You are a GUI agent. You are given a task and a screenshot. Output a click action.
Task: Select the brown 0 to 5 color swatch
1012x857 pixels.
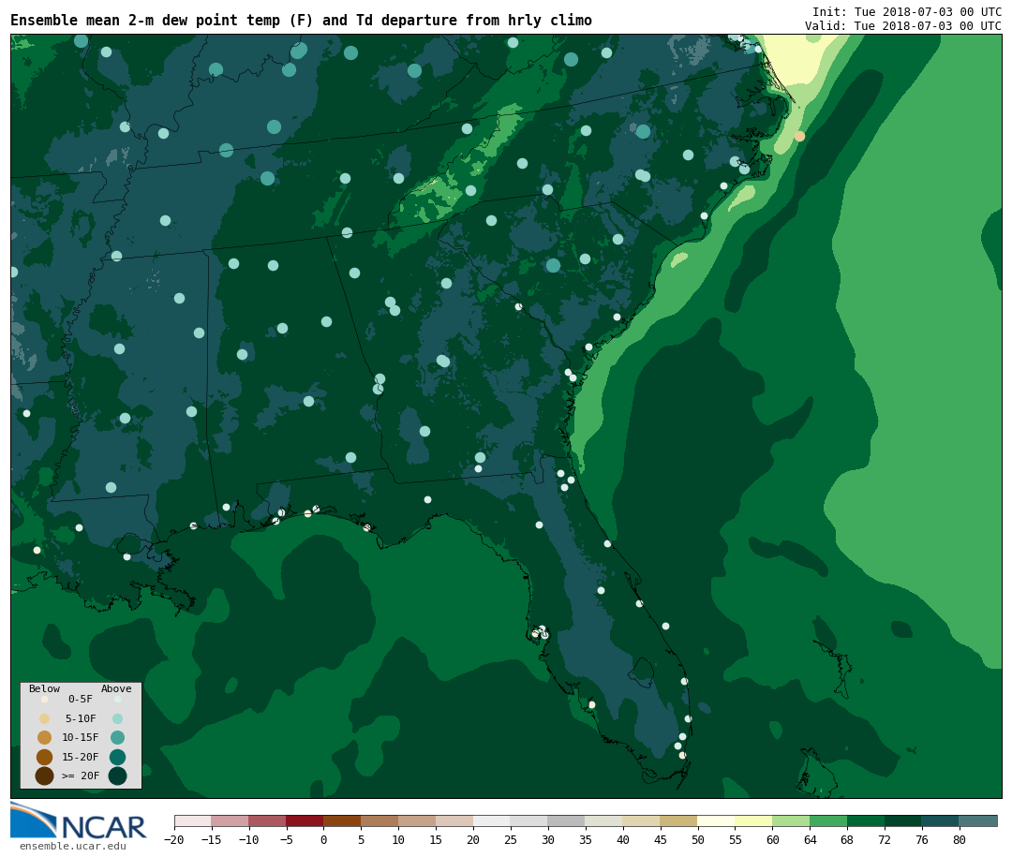342,821
